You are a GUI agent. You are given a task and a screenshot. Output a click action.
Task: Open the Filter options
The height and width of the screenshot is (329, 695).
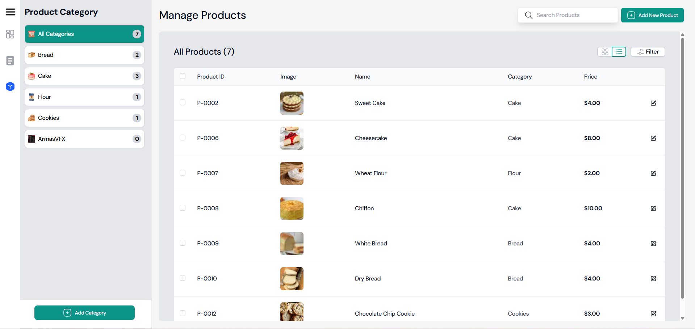(x=648, y=52)
